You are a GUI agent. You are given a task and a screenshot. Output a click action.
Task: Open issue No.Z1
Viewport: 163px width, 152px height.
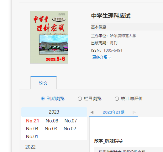pyautogui.click(x=32, y=121)
